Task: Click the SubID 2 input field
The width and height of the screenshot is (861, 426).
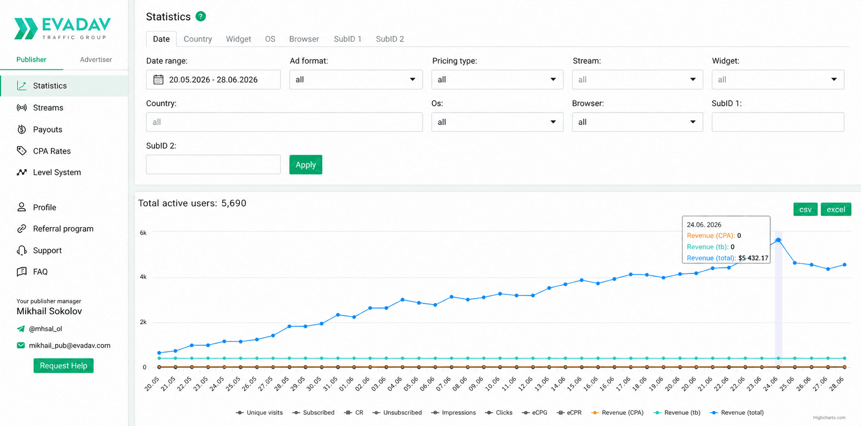Action: pos(213,165)
